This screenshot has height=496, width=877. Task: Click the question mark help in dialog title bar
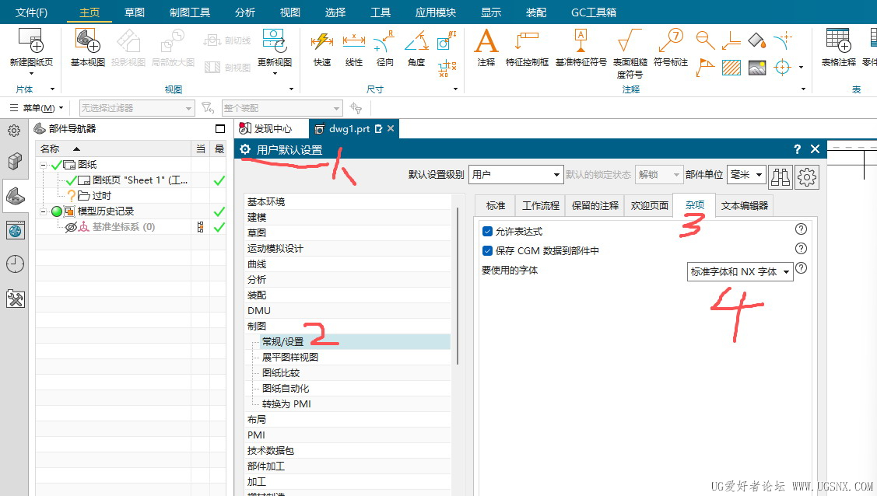tap(797, 149)
